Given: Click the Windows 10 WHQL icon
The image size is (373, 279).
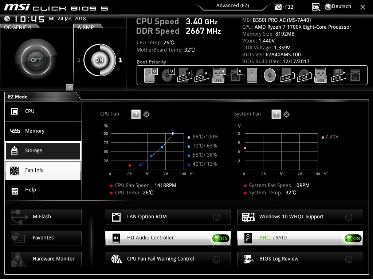Looking at the screenshot, I should (x=248, y=217).
